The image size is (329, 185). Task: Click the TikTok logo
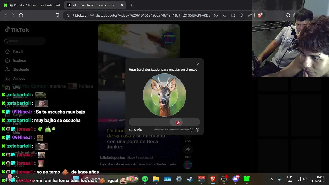pyautogui.click(x=17, y=30)
